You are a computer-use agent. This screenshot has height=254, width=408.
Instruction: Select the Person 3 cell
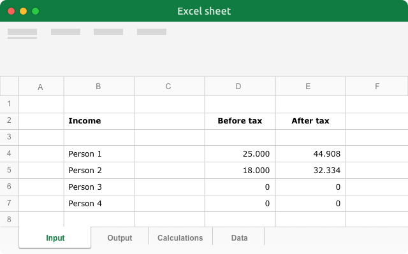click(99, 187)
